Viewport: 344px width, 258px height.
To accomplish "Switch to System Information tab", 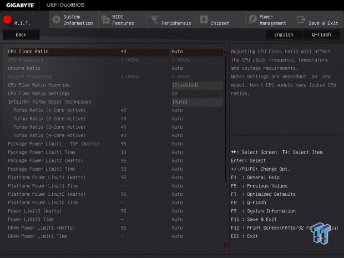I will pyautogui.click(x=74, y=19).
